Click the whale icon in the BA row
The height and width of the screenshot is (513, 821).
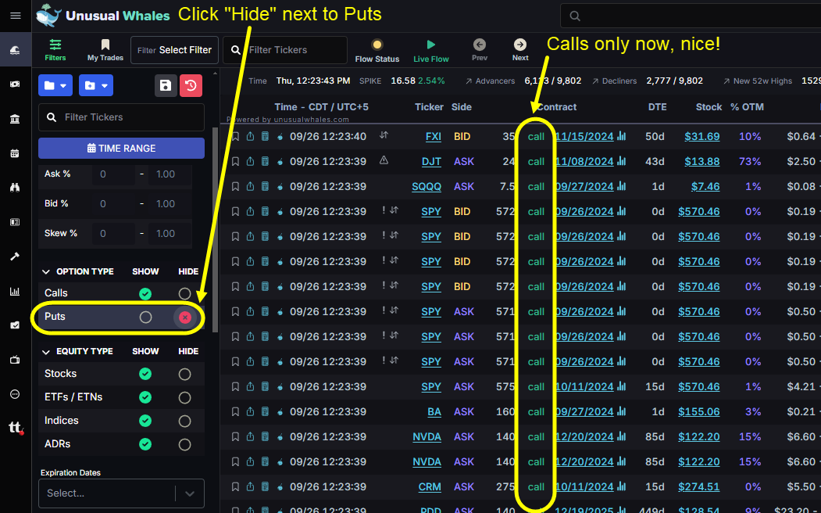click(280, 412)
